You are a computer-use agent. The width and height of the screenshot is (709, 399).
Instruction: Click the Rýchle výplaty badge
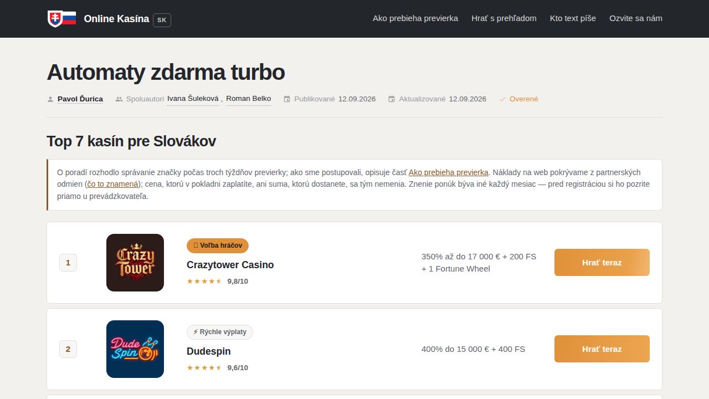(220, 332)
